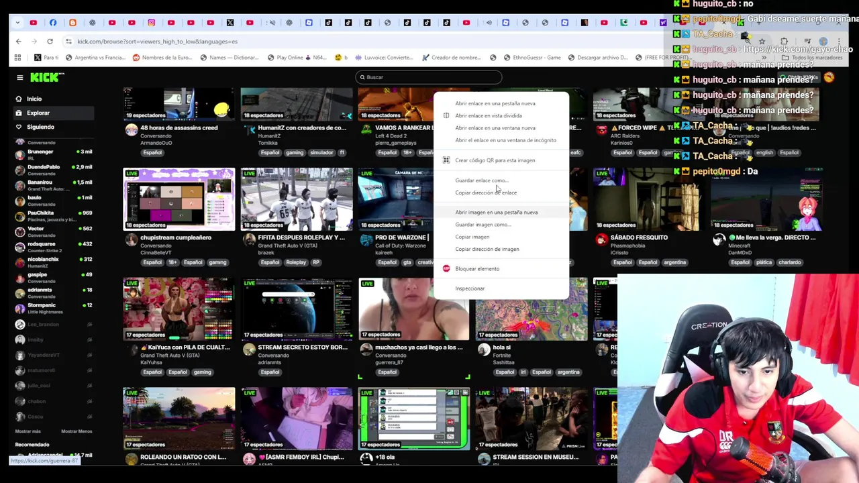Open the 'chupistream cumpleañero' stream thumbnail
This screenshot has width=859, height=483.
[x=179, y=199]
